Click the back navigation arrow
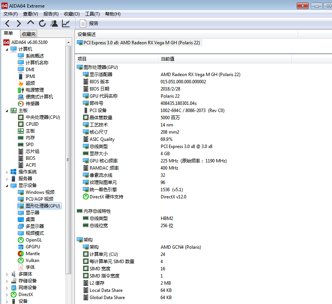332x304 pixels. pos(7,23)
